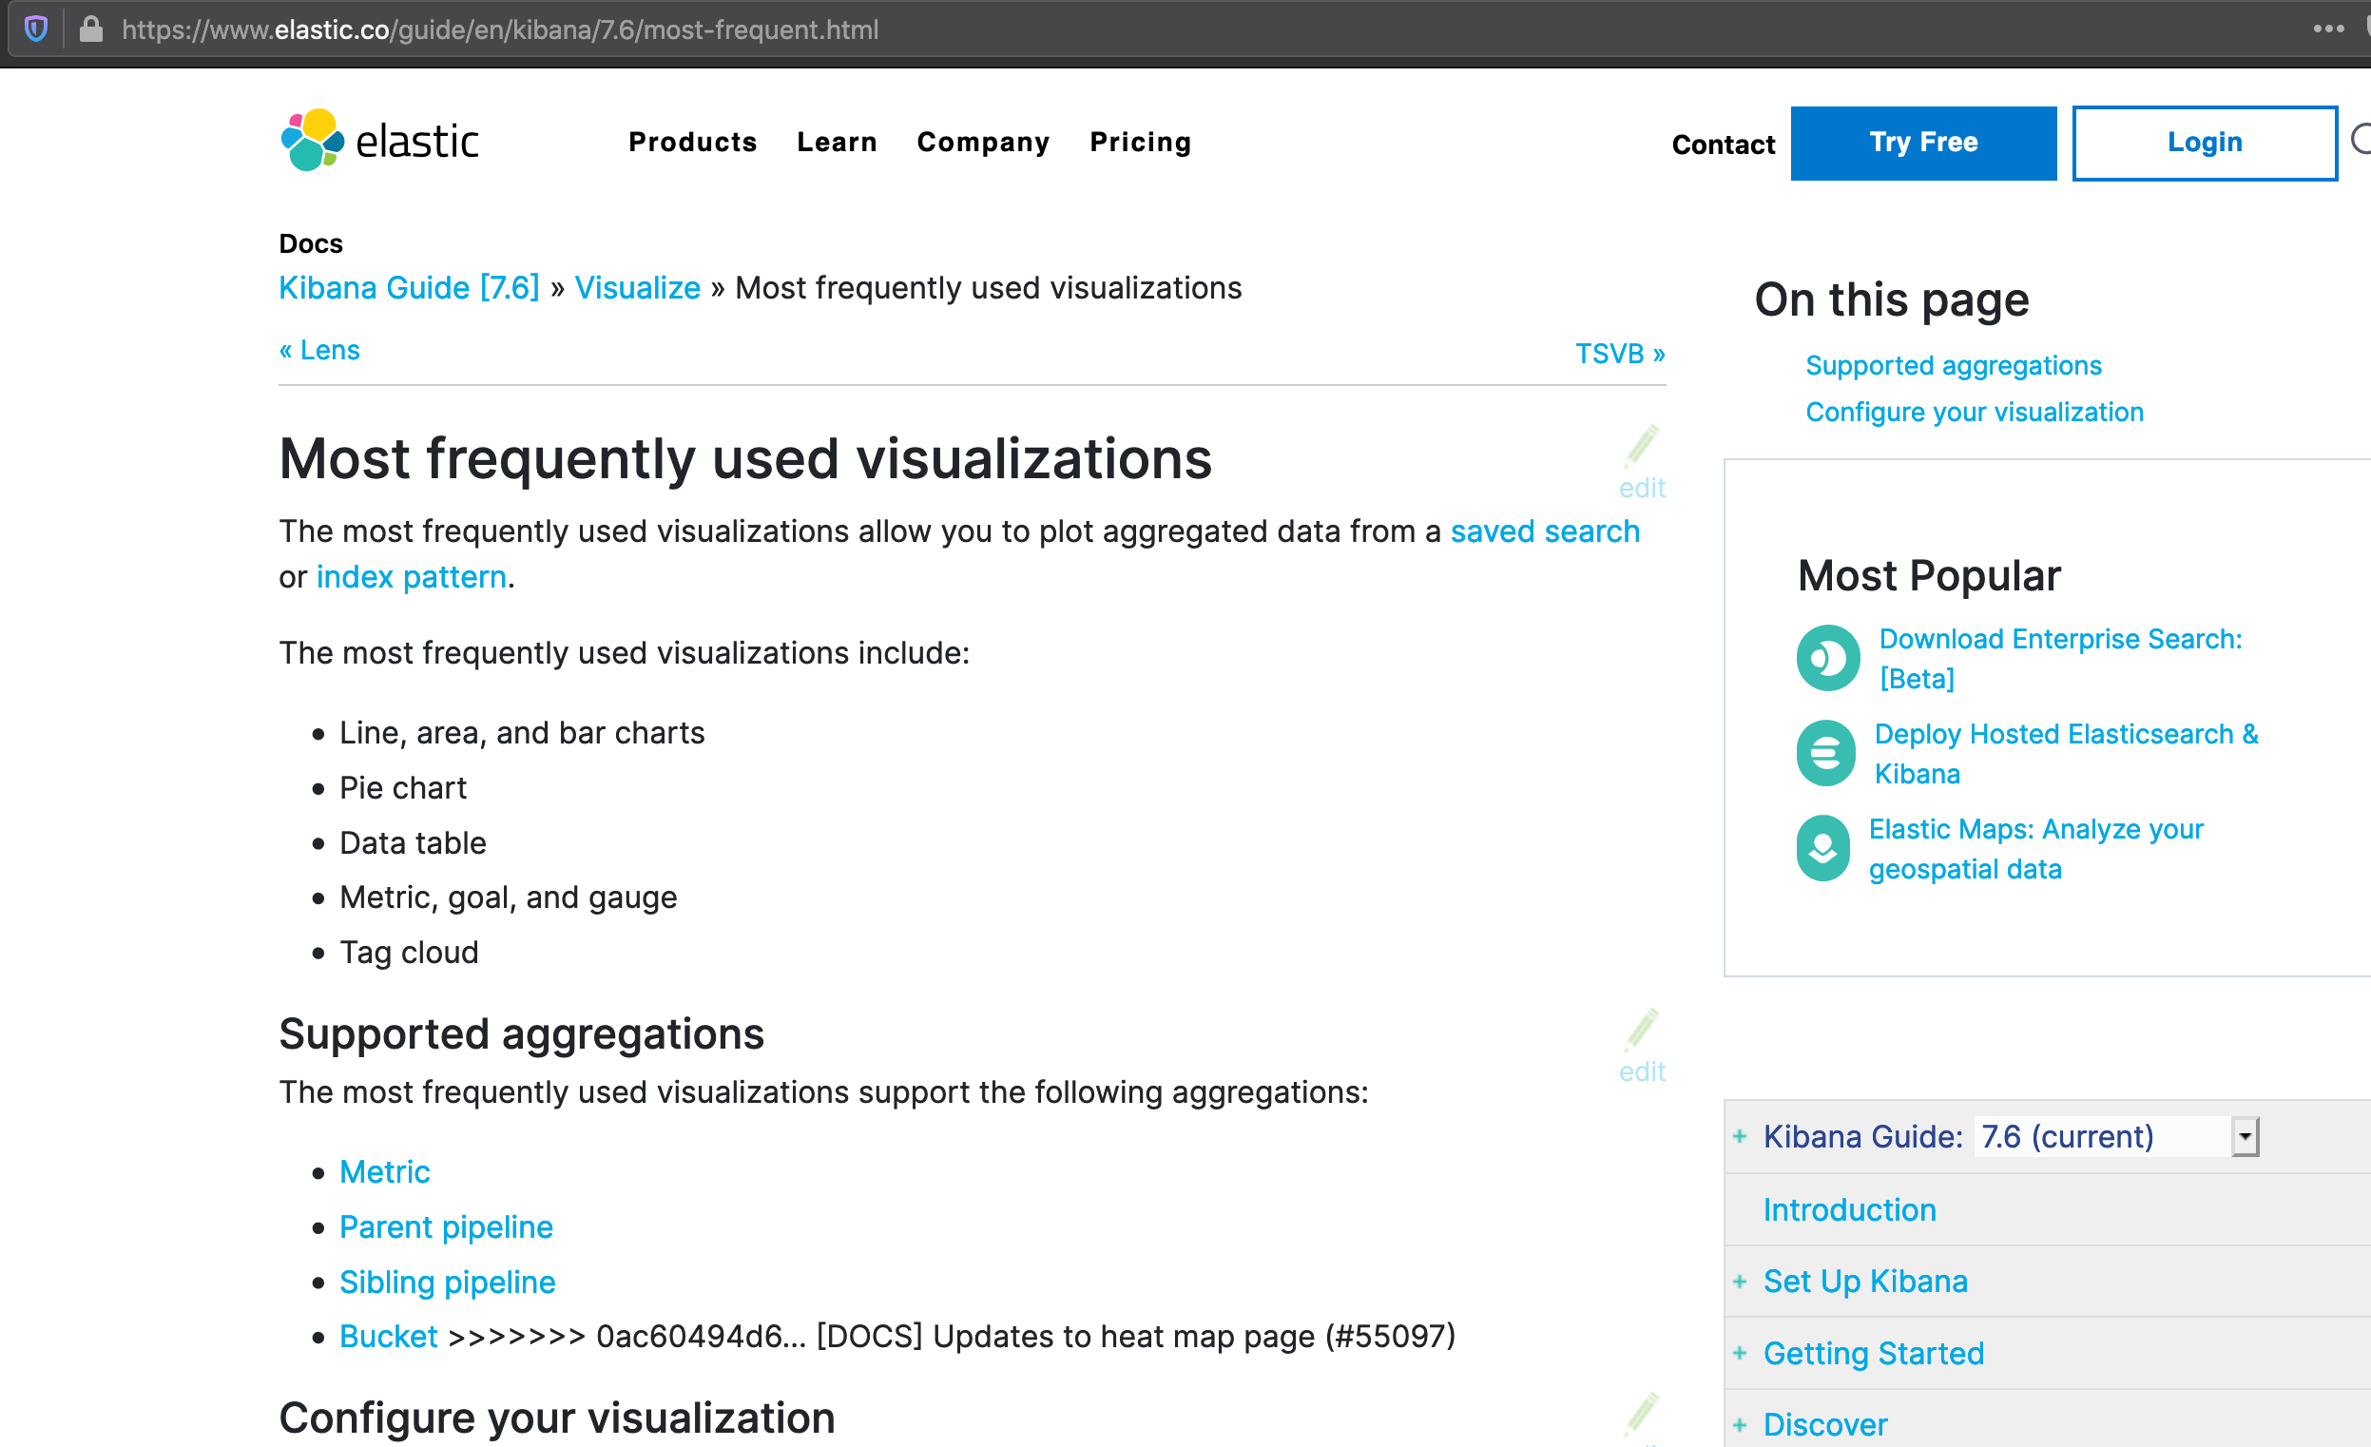Open the Metric aggregation link
This screenshot has height=1447, width=2371.
[385, 1172]
